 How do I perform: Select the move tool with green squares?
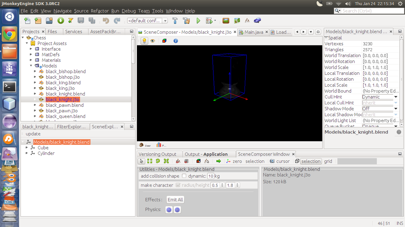(150, 161)
